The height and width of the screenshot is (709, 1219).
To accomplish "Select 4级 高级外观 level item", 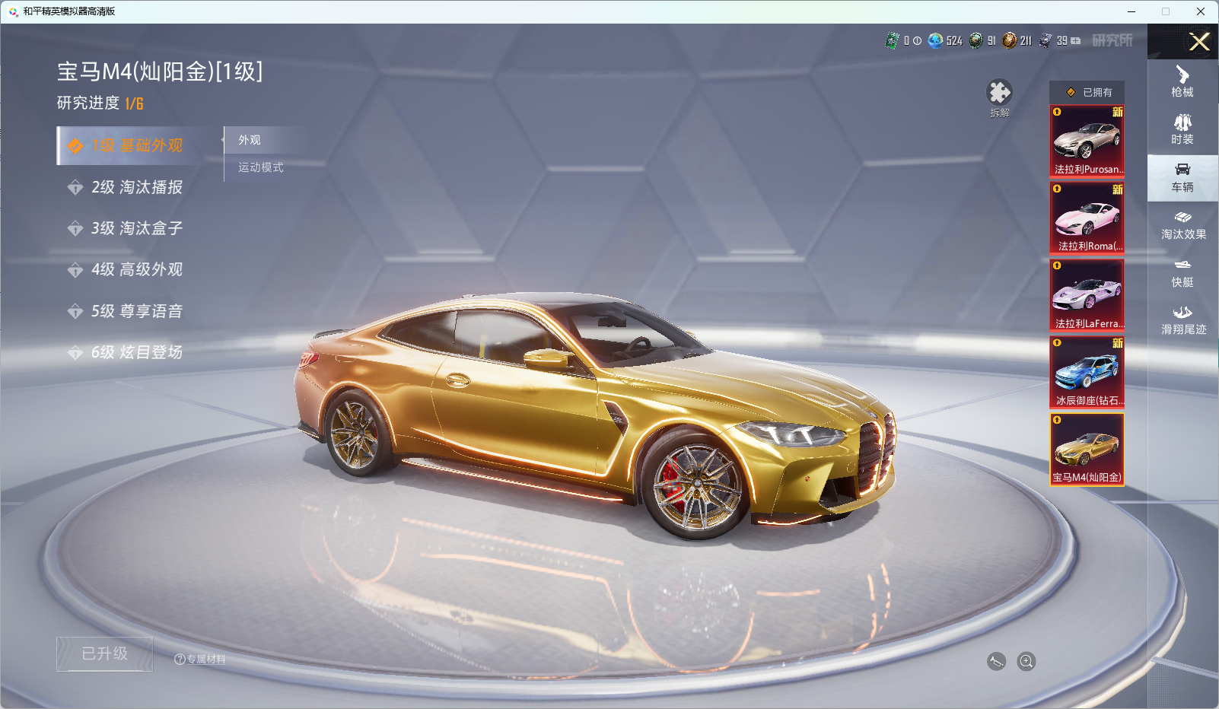I will point(136,269).
